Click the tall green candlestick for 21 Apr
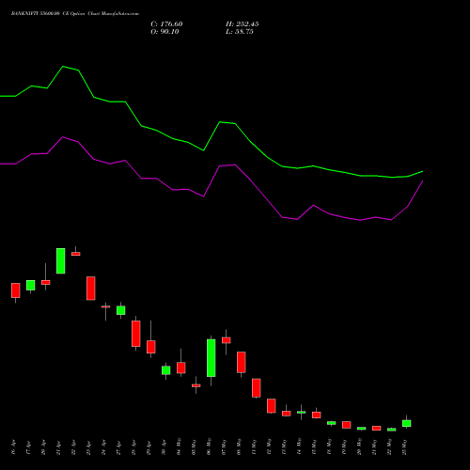The width and height of the screenshot is (470, 470). coord(61,261)
